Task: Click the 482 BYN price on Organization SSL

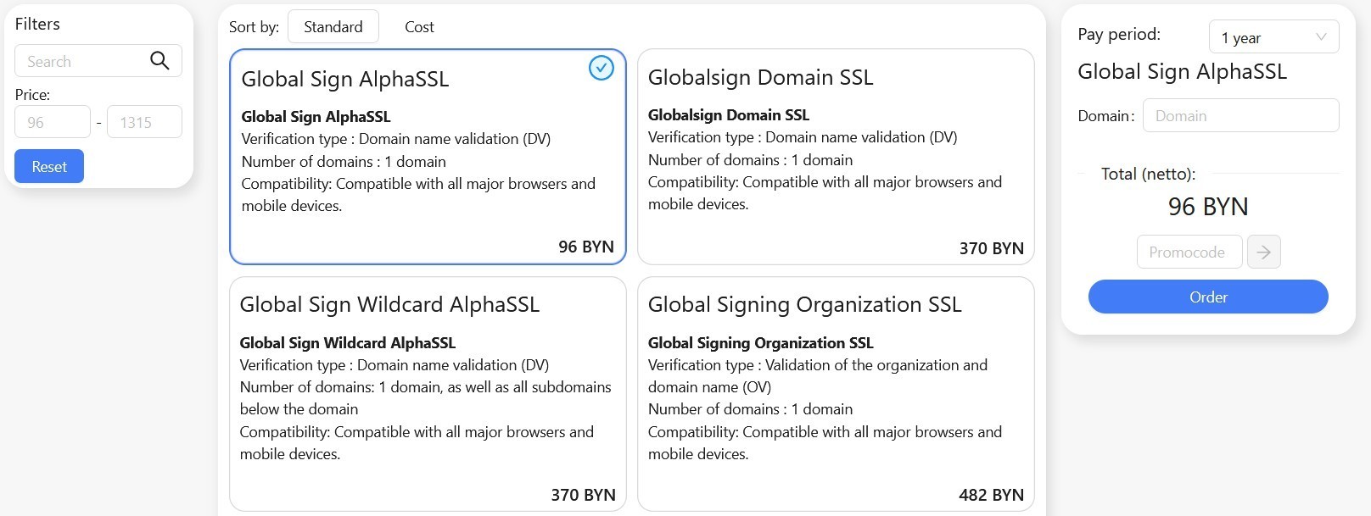Action: pyautogui.click(x=991, y=495)
